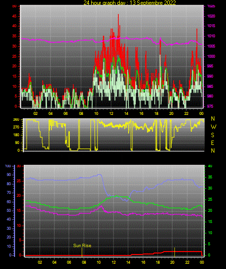Click the N compass label at top
226x269 pixels.
[x=213, y=119]
